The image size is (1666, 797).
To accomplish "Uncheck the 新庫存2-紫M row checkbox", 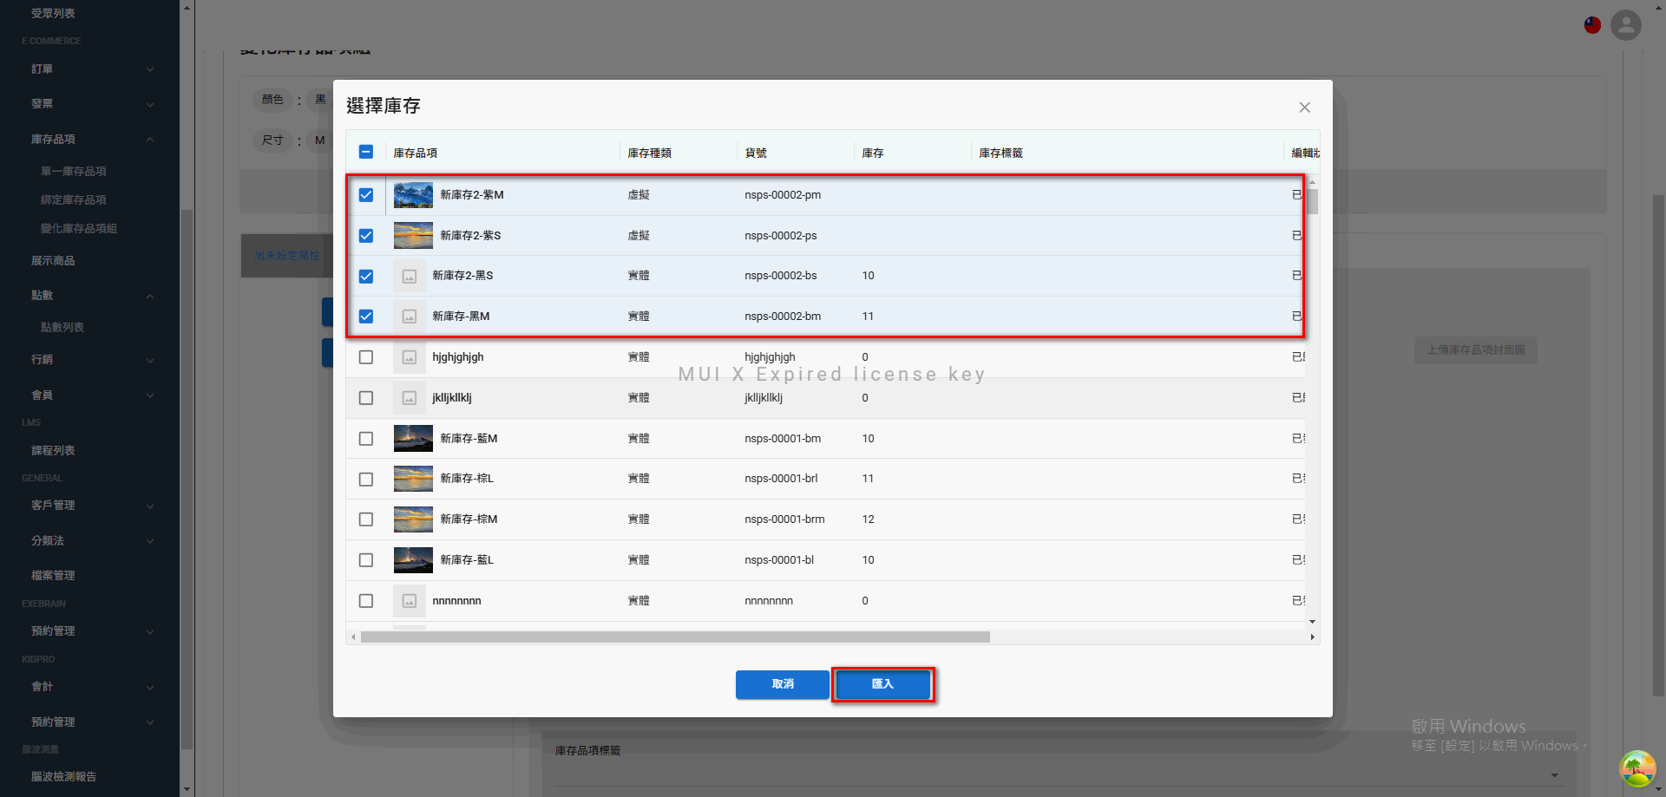I will [366, 195].
